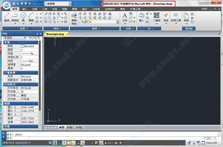Click the Model (模型) tab
Viewport: 223px width, 147px height.
point(62,128)
